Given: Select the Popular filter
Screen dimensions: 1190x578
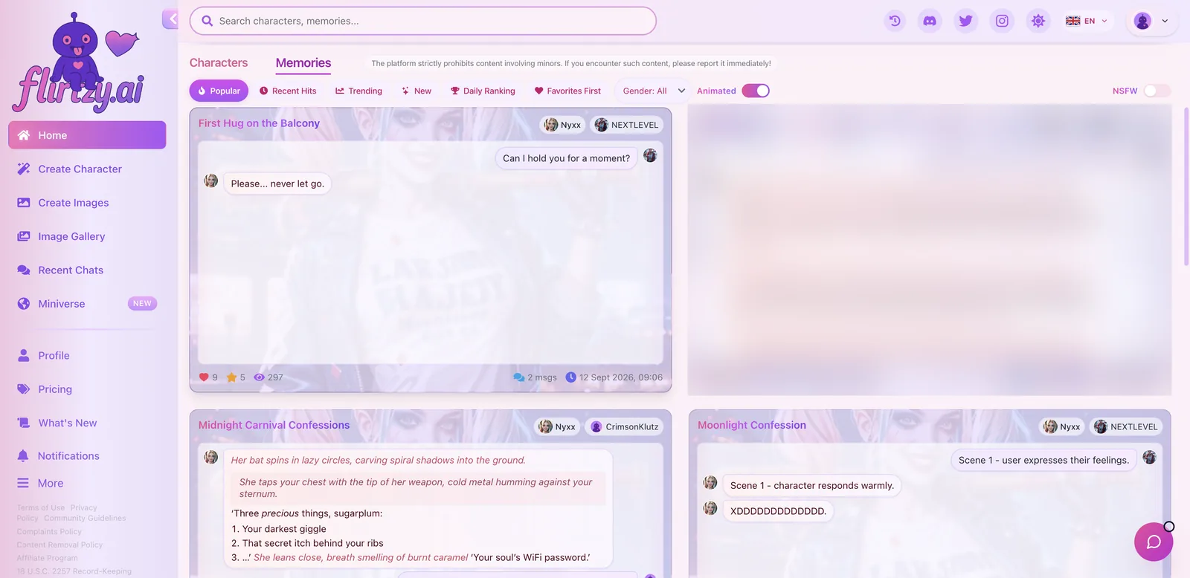Looking at the screenshot, I should click(219, 91).
